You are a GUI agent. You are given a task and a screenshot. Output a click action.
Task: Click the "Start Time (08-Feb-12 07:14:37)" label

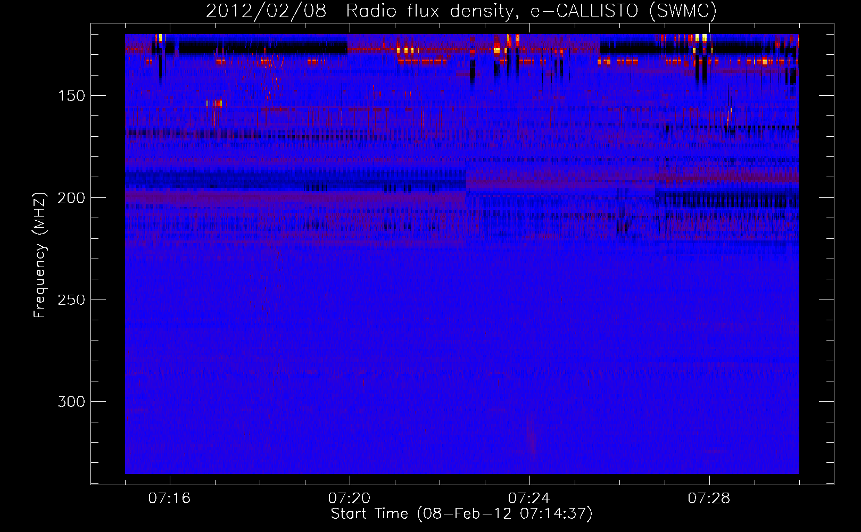[x=461, y=514]
